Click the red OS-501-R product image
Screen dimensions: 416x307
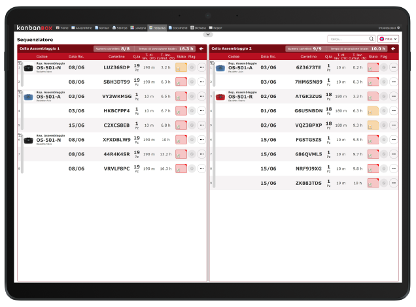[x=220, y=97]
